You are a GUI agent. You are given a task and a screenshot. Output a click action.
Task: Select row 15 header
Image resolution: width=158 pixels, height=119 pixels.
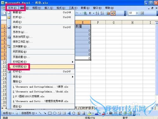[4, 82]
